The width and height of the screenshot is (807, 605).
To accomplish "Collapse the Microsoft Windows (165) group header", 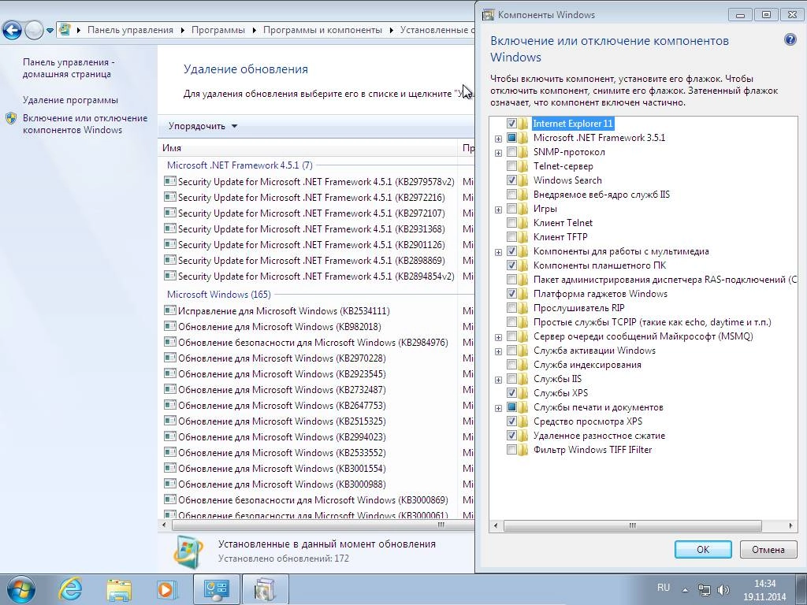I will (219, 295).
